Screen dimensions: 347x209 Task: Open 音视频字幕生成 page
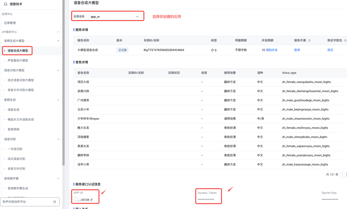coord(18,188)
